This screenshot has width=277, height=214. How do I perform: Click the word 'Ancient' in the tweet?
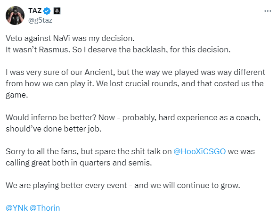[x=98, y=72]
